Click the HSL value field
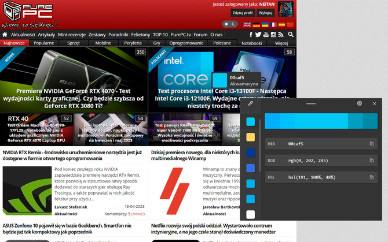 click(321, 177)
